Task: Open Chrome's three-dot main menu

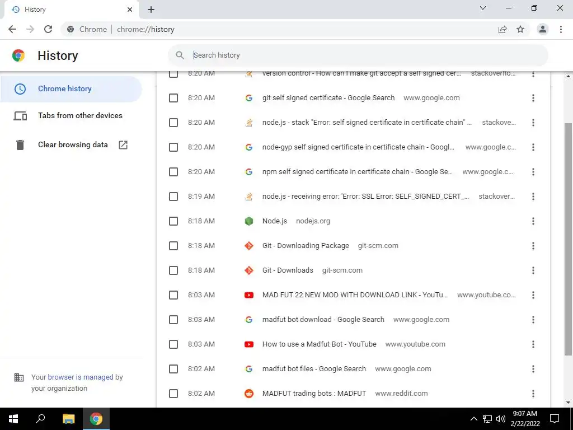Action: pyautogui.click(x=561, y=29)
